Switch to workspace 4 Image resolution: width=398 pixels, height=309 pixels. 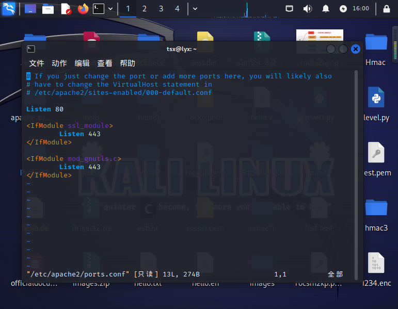pyautogui.click(x=177, y=9)
